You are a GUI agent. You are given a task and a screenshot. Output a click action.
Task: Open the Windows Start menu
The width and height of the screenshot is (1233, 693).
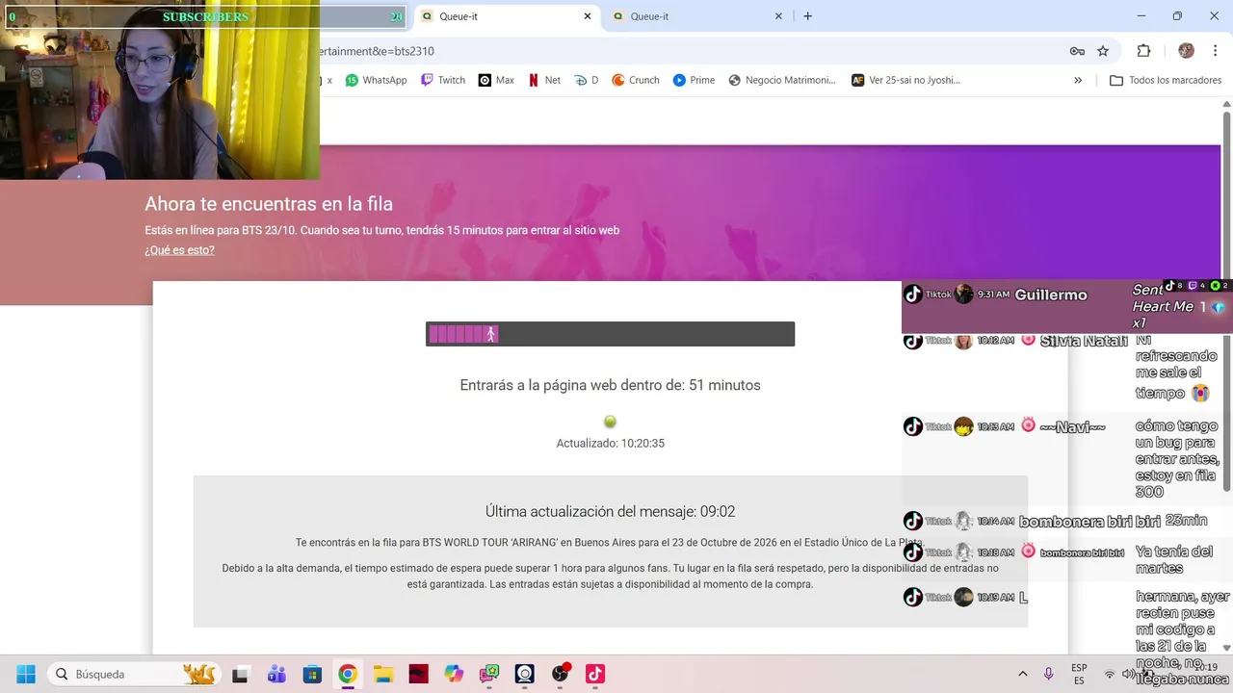pyautogui.click(x=26, y=674)
